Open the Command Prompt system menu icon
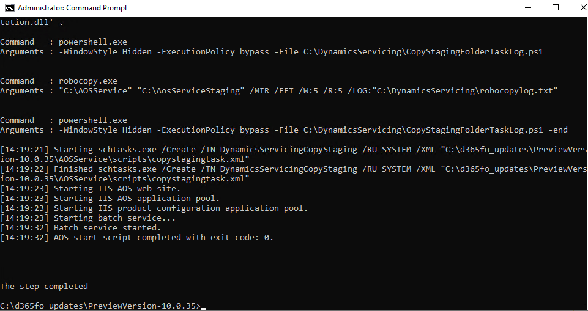Screen dimensions: 588x311 tap(9, 7)
